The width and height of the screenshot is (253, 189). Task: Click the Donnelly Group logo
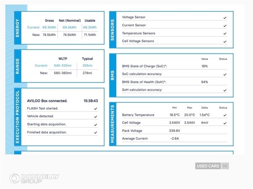pyautogui.click(x=35, y=178)
